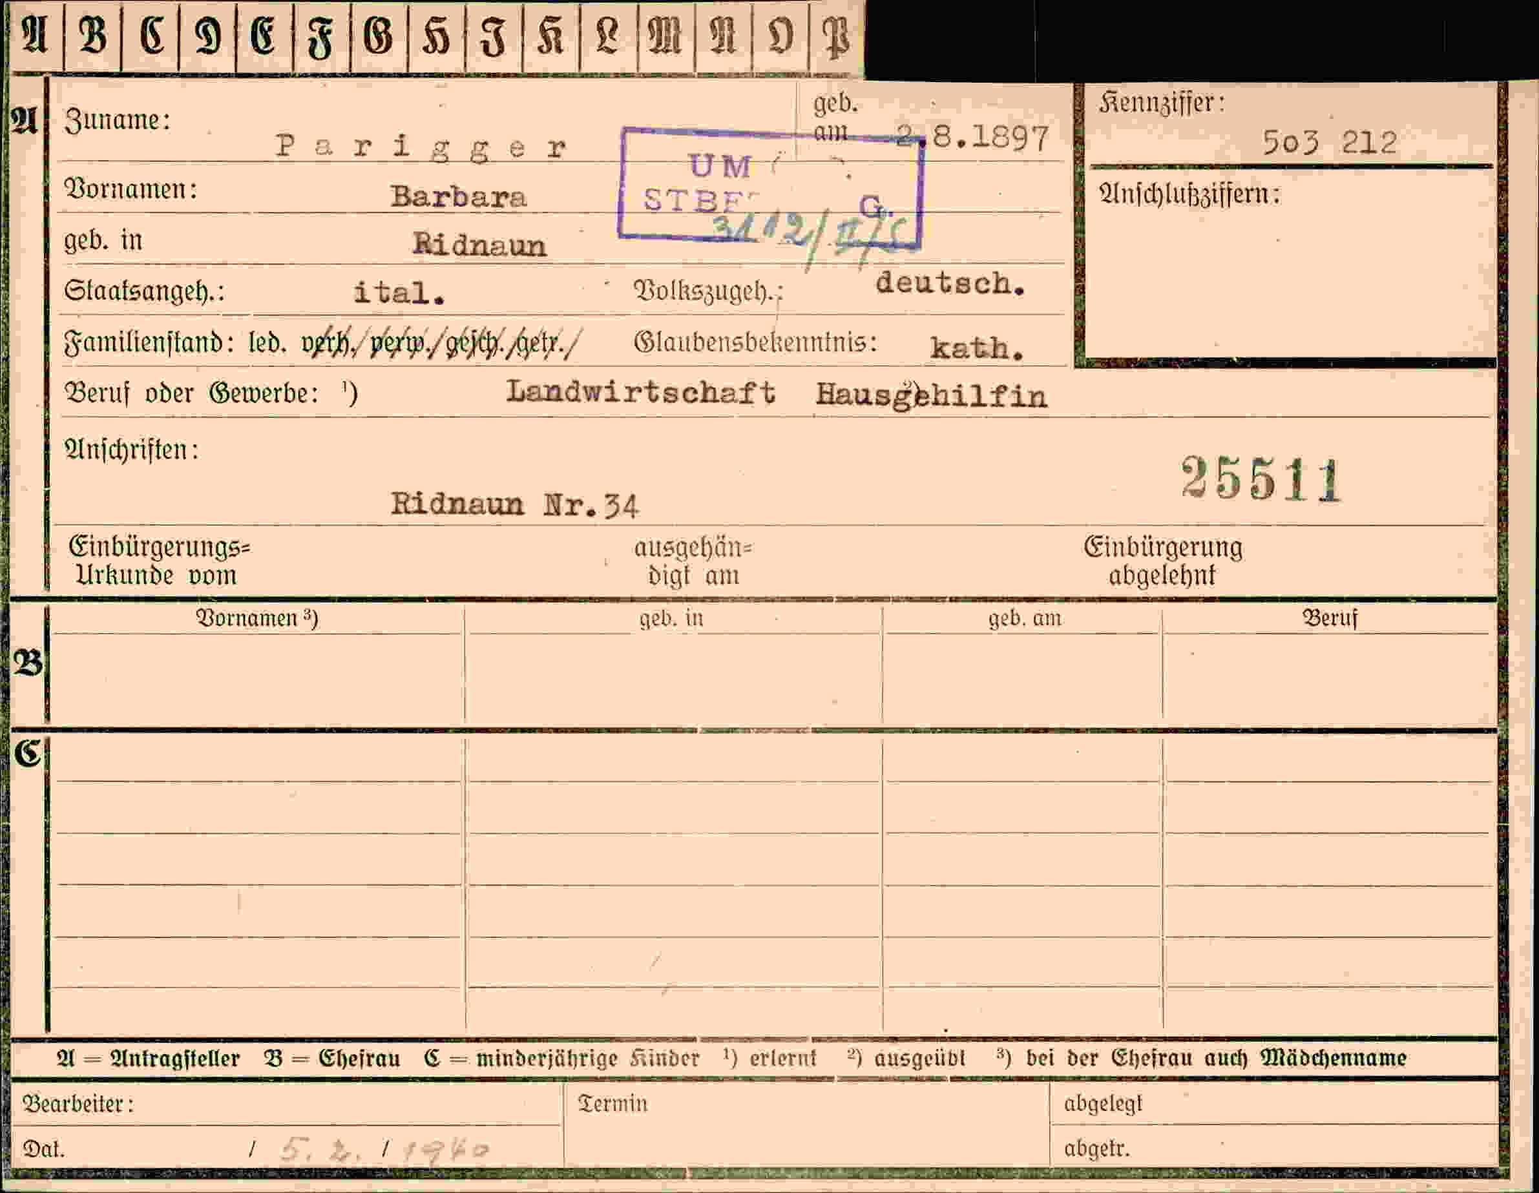Click the legend entry B = Ehefrau
Image resolution: width=1539 pixels, height=1193 pixels.
coord(332,1059)
